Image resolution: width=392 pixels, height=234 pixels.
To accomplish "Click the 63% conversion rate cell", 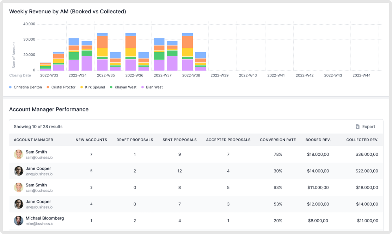I will [278, 187].
